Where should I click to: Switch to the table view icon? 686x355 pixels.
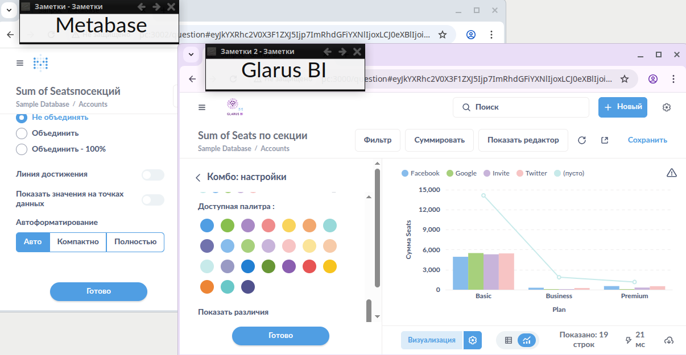pos(509,340)
